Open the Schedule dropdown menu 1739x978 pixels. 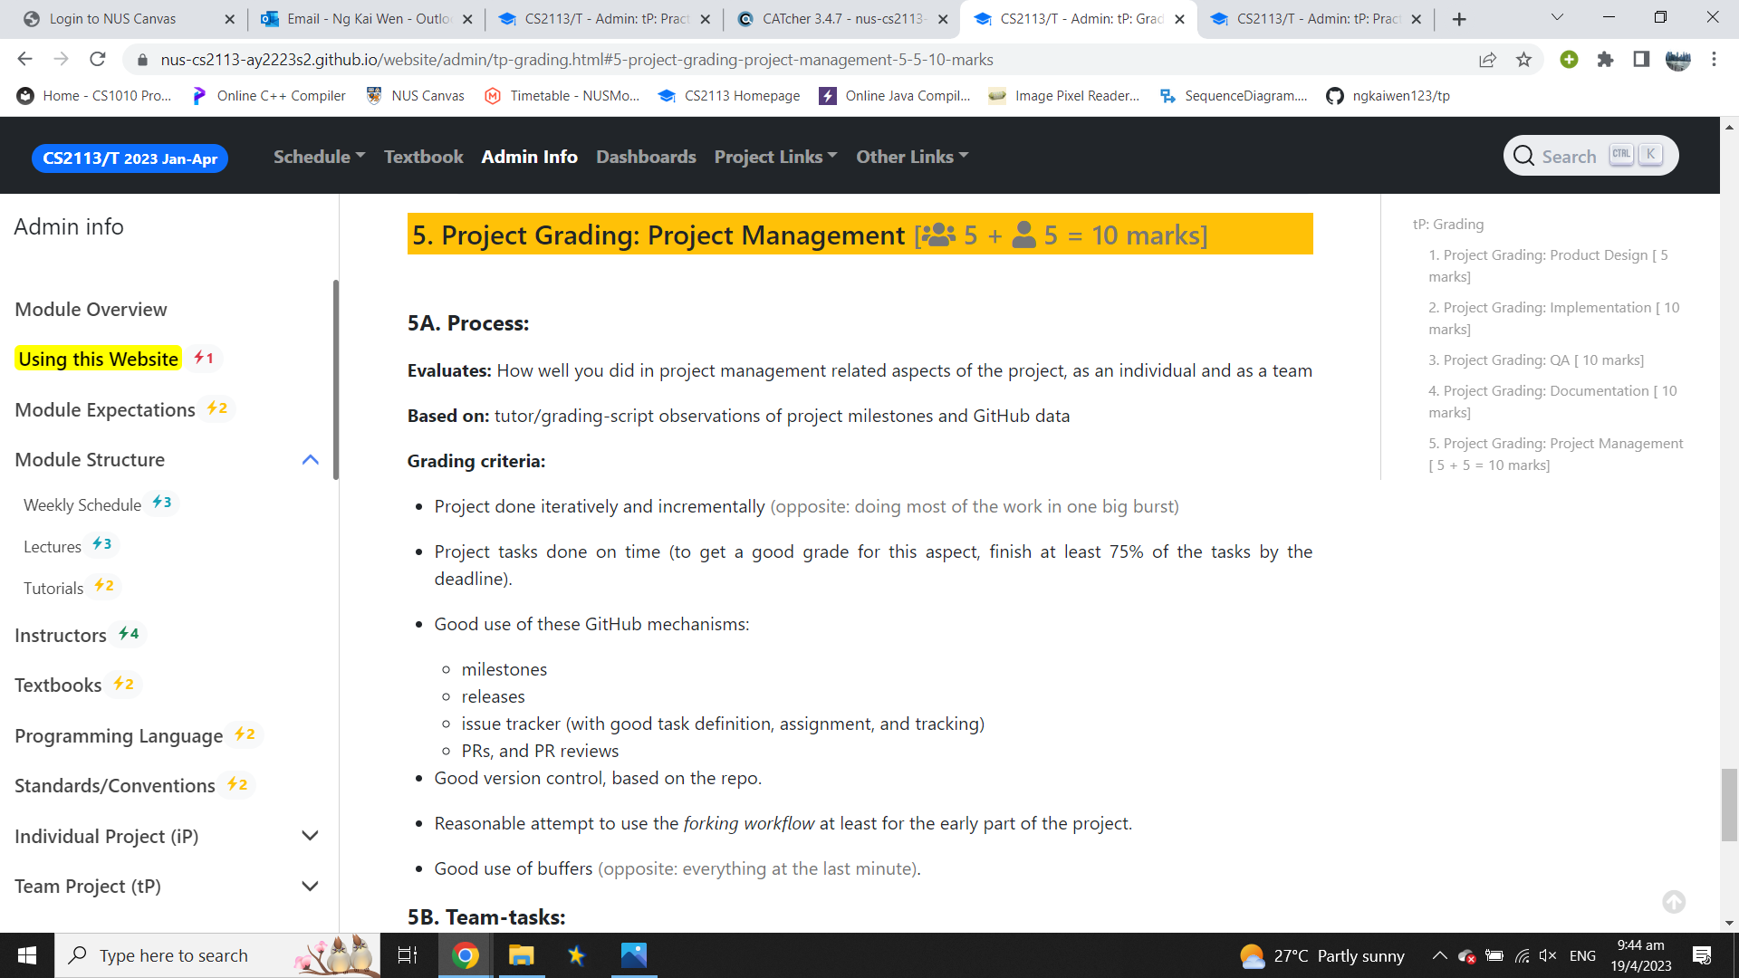319,157
